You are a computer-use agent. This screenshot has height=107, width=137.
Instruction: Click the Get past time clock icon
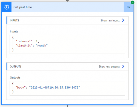7,7
